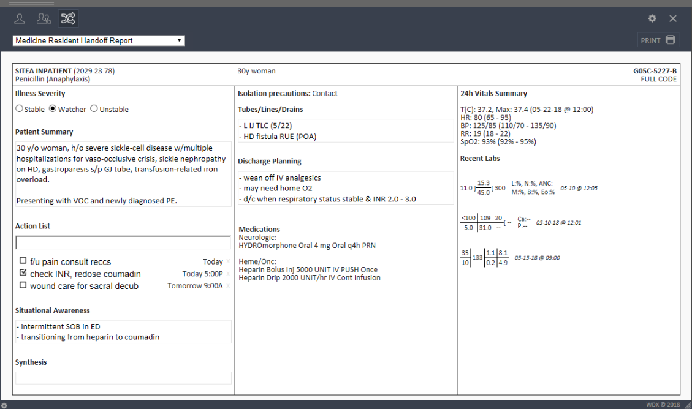692x409 pixels.
Task: Print the handoff report
Action: click(658, 40)
